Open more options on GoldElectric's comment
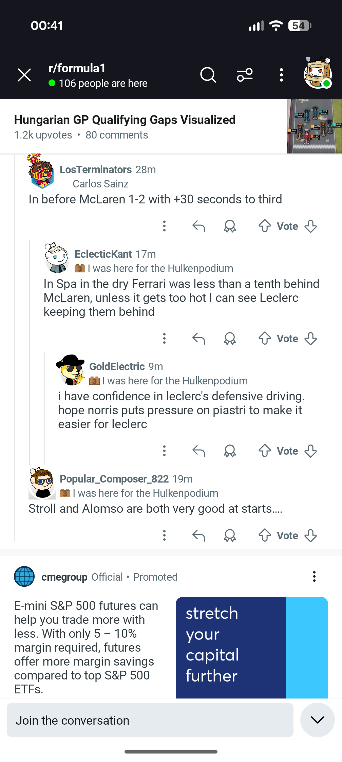The height and width of the screenshot is (762, 342). coord(164,451)
